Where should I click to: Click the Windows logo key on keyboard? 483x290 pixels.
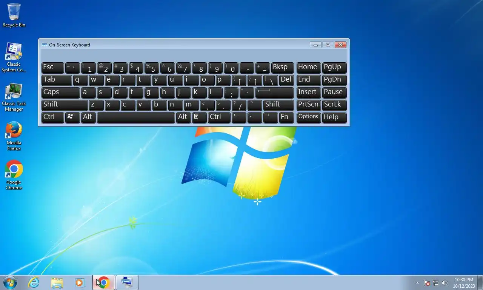click(x=72, y=117)
